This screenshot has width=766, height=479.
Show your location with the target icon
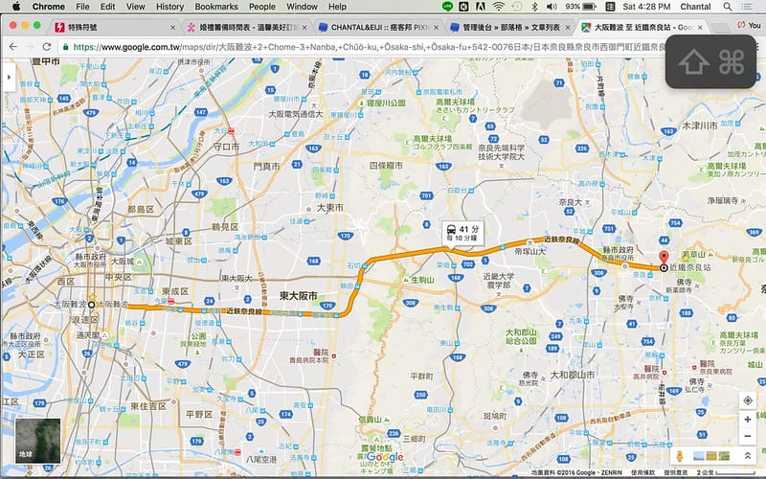[748, 400]
